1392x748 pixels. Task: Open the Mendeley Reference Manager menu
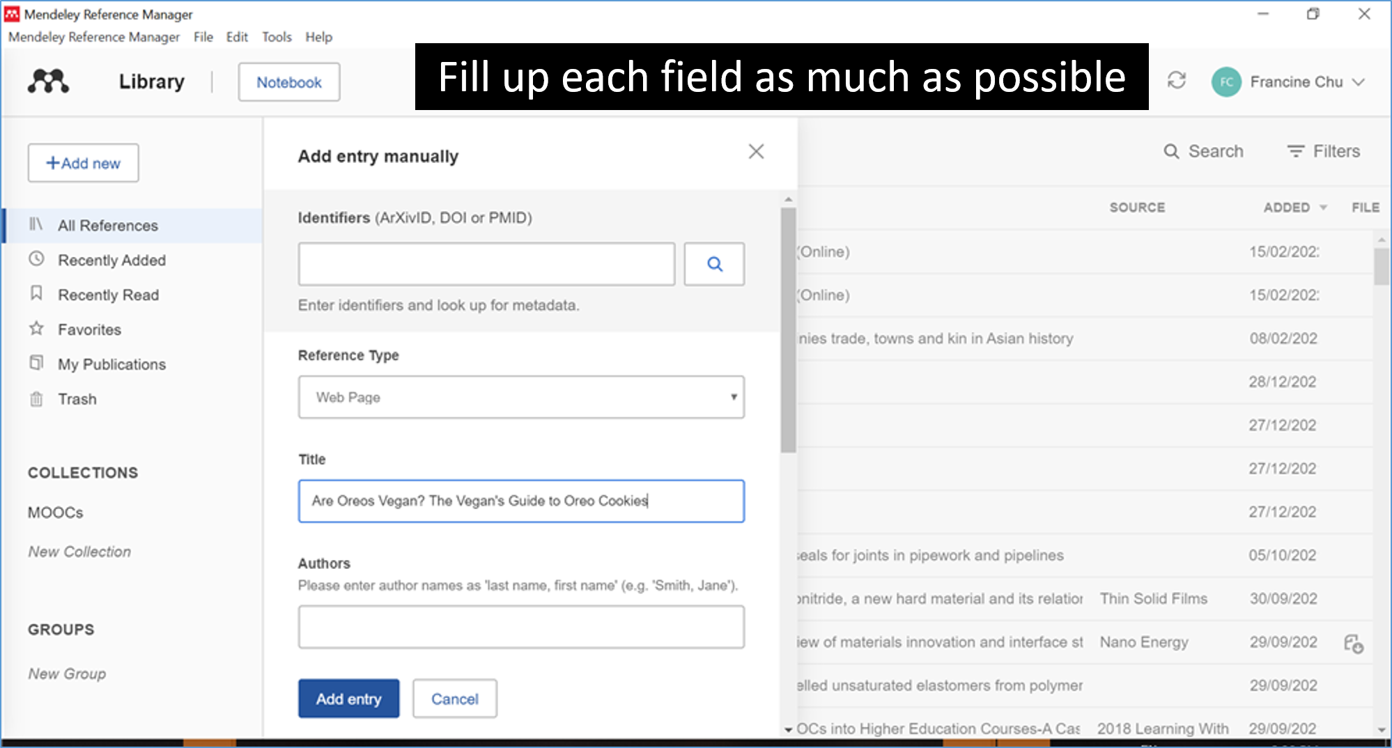tap(94, 37)
